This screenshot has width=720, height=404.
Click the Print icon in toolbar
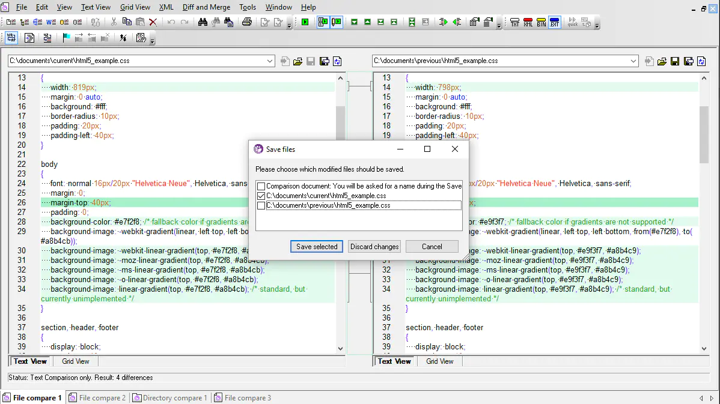tap(247, 22)
